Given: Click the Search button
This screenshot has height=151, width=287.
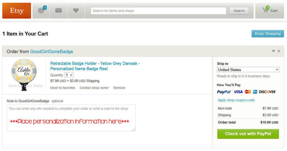Looking at the screenshot, I should 239,11.
